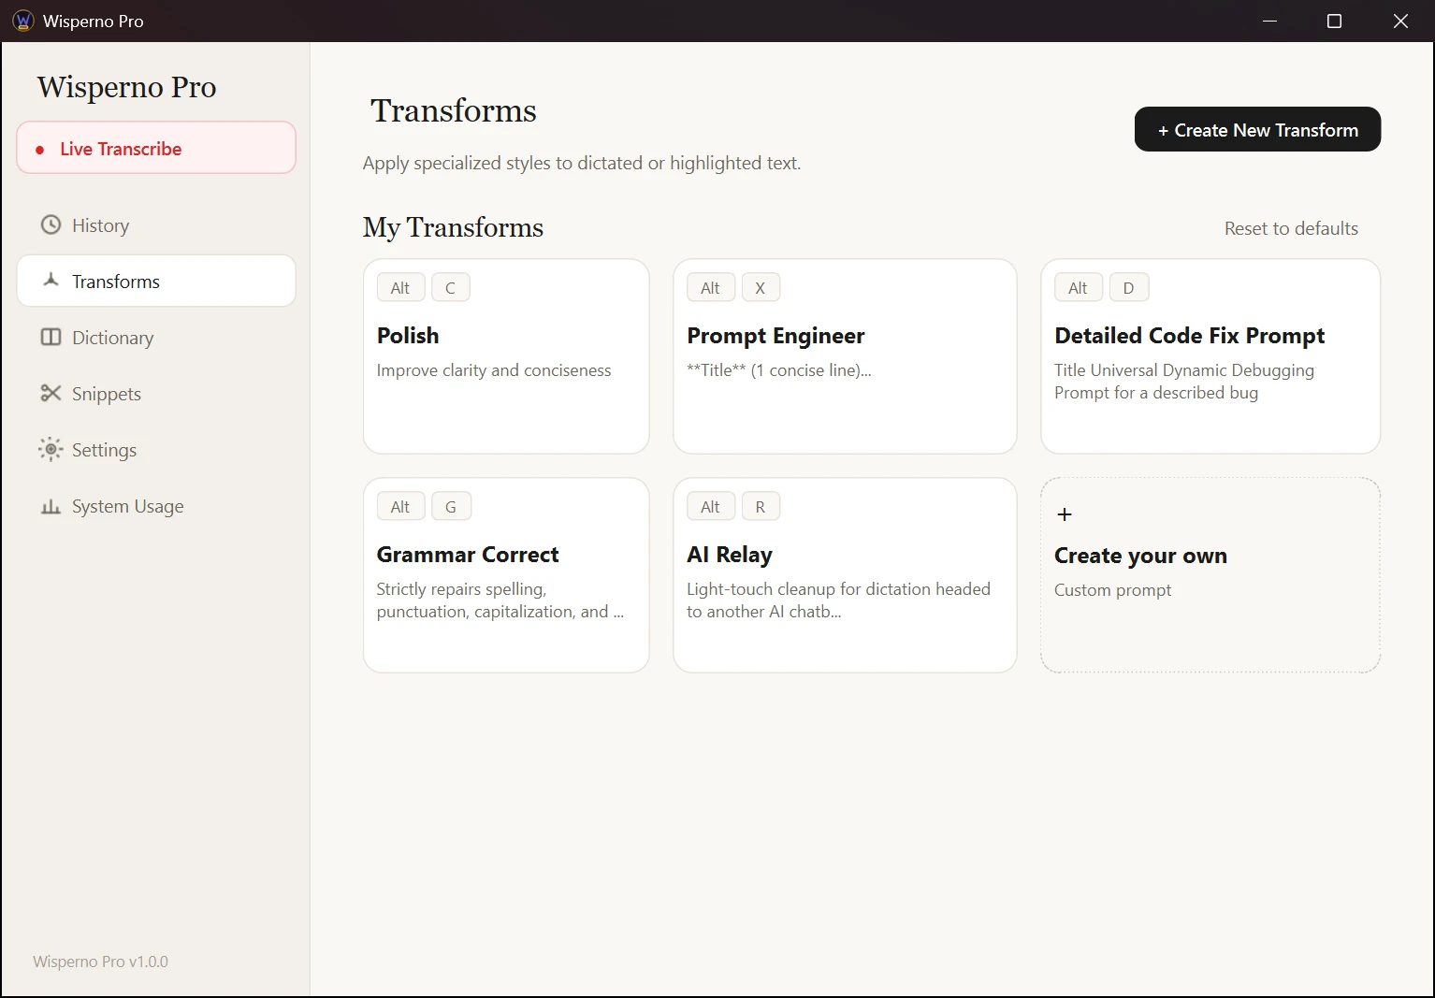Open the AI Relay transform card
The image size is (1435, 998).
(x=845, y=575)
